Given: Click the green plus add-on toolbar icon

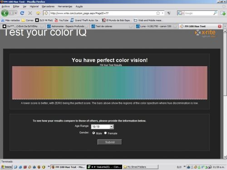Looking at the screenshot, I should [223, 13].
